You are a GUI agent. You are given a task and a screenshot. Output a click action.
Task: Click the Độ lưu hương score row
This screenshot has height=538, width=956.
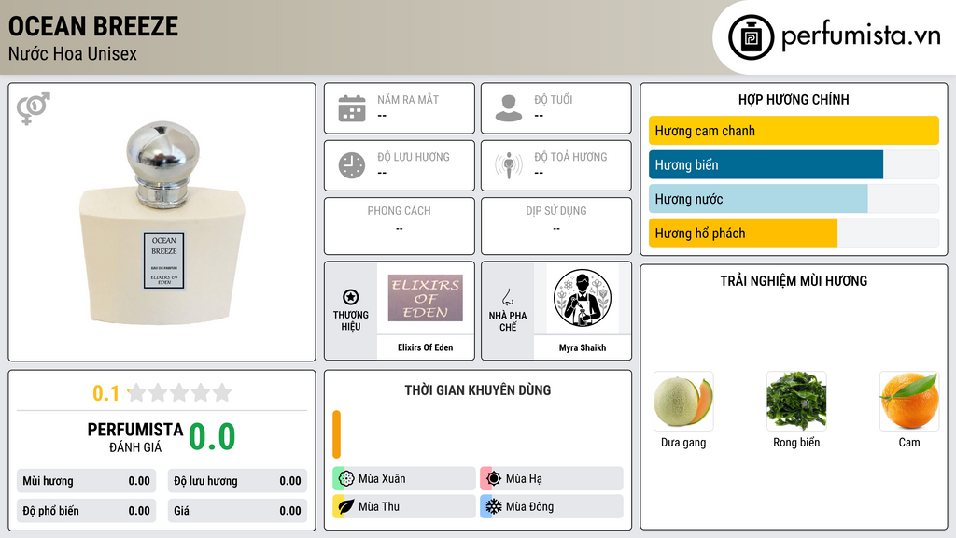pos(237,481)
